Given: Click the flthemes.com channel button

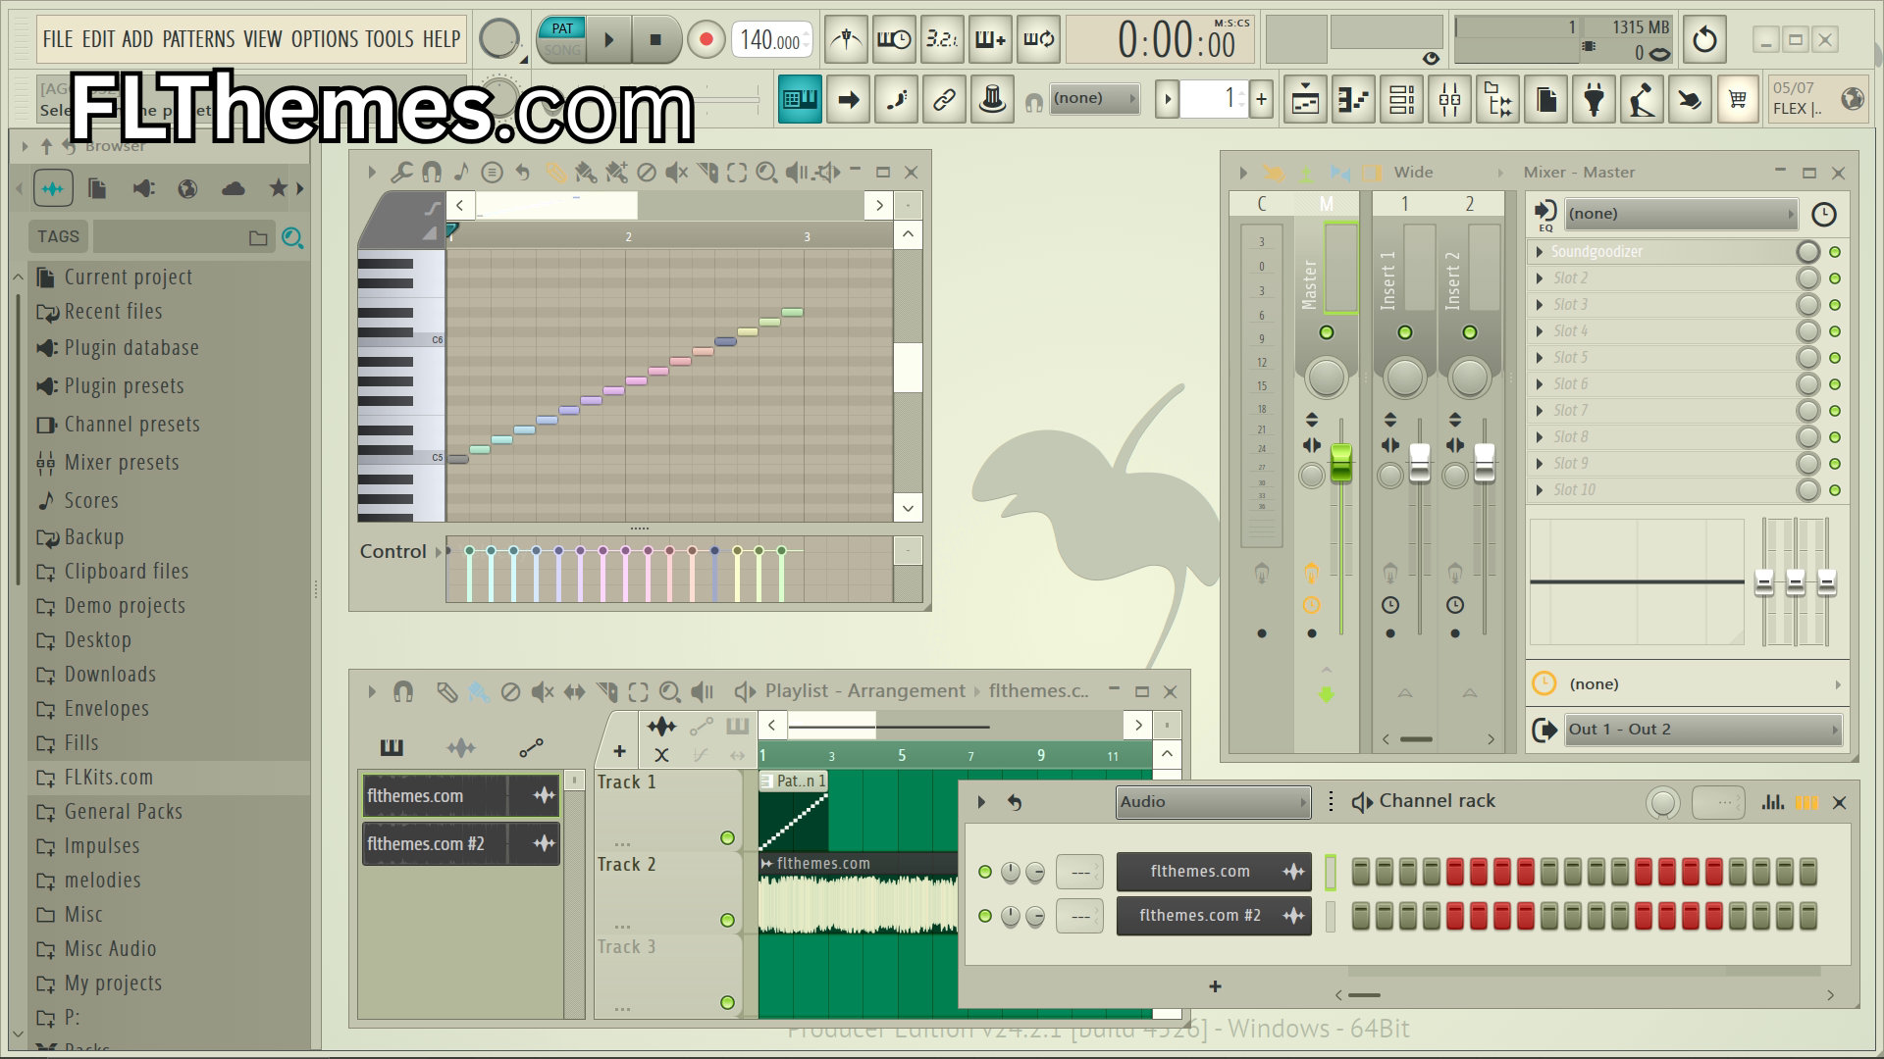Looking at the screenshot, I should pos(1214,872).
